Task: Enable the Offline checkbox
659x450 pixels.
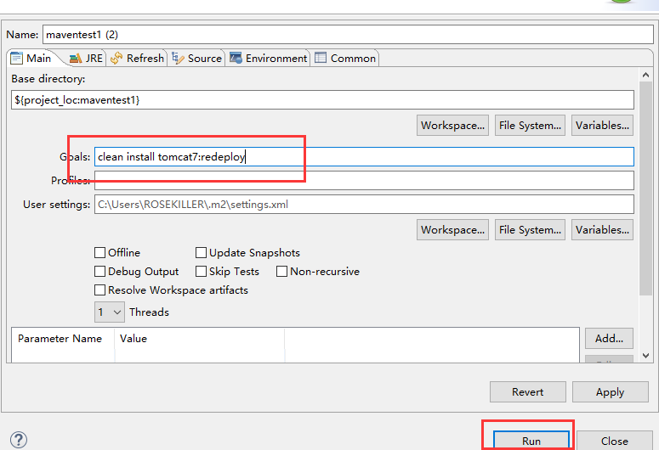Action: [99, 253]
